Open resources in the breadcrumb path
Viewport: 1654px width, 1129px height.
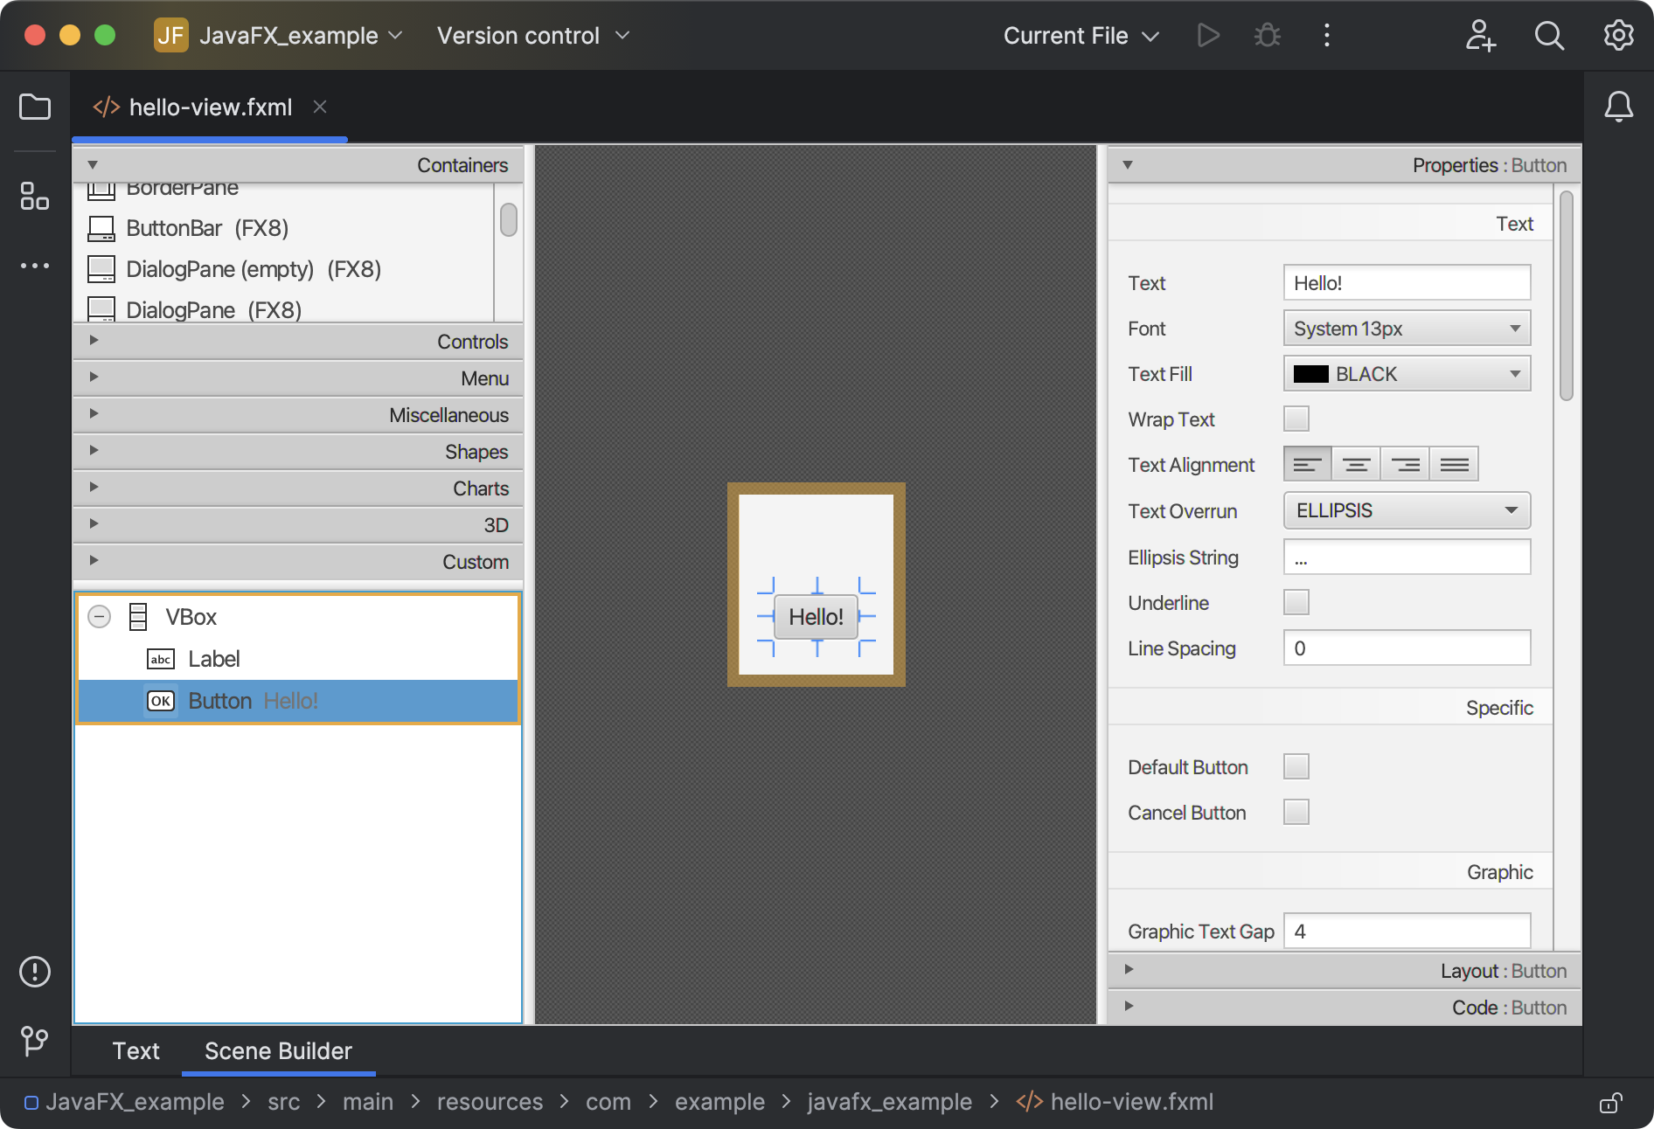(x=490, y=1102)
